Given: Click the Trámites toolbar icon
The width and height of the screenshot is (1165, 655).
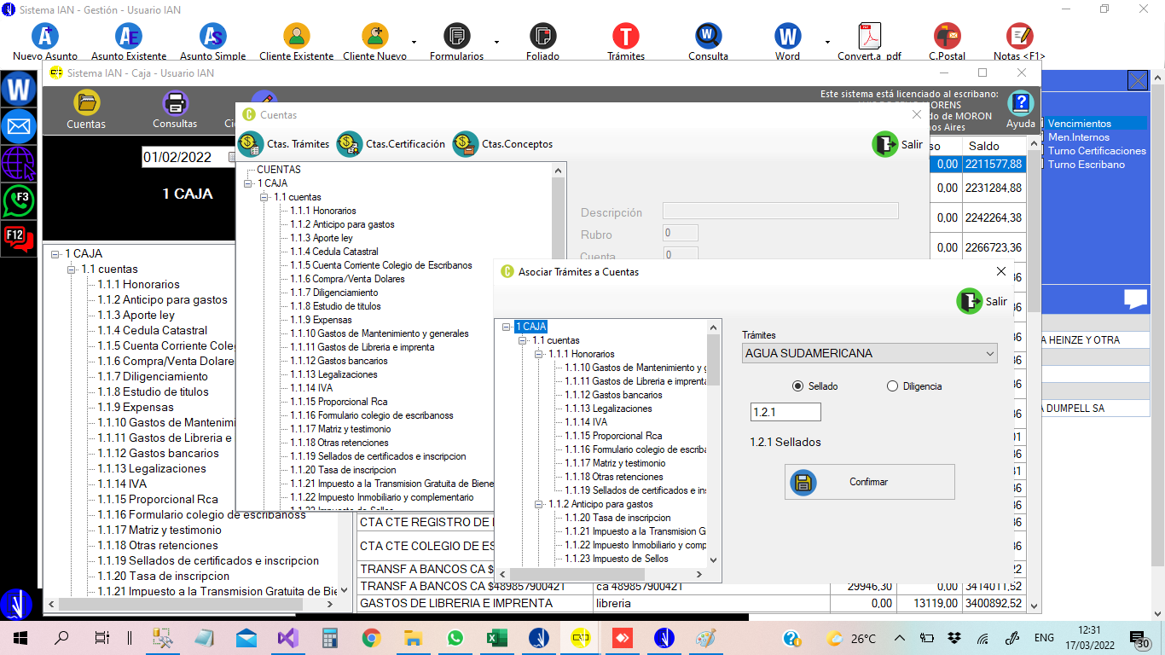Looking at the screenshot, I should pyautogui.click(x=625, y=37).
